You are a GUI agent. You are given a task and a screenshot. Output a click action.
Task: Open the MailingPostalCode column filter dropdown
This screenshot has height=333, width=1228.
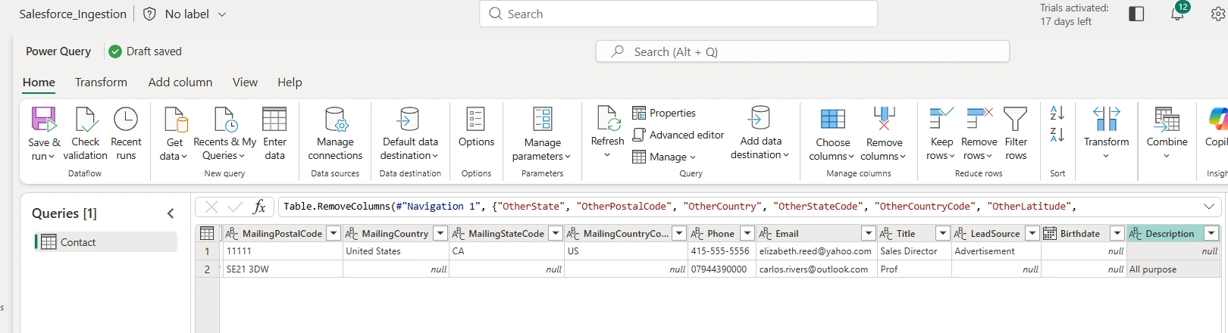334,233
